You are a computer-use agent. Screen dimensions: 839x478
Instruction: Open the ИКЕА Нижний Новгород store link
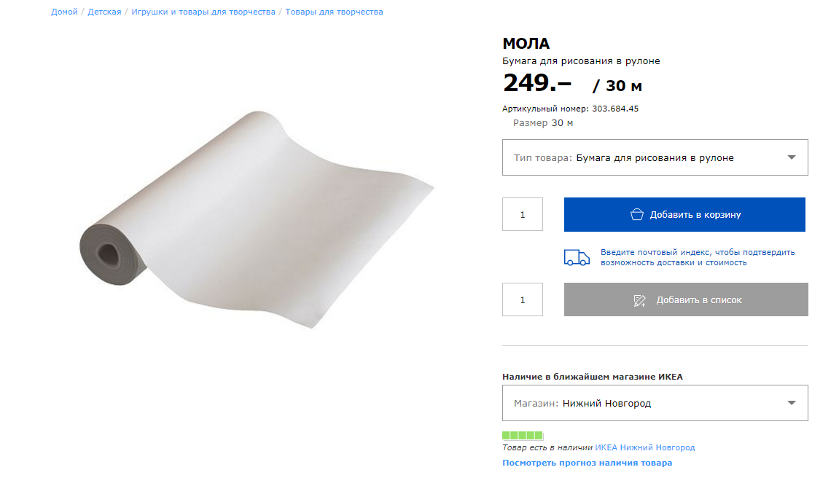(x=645, y=447)
